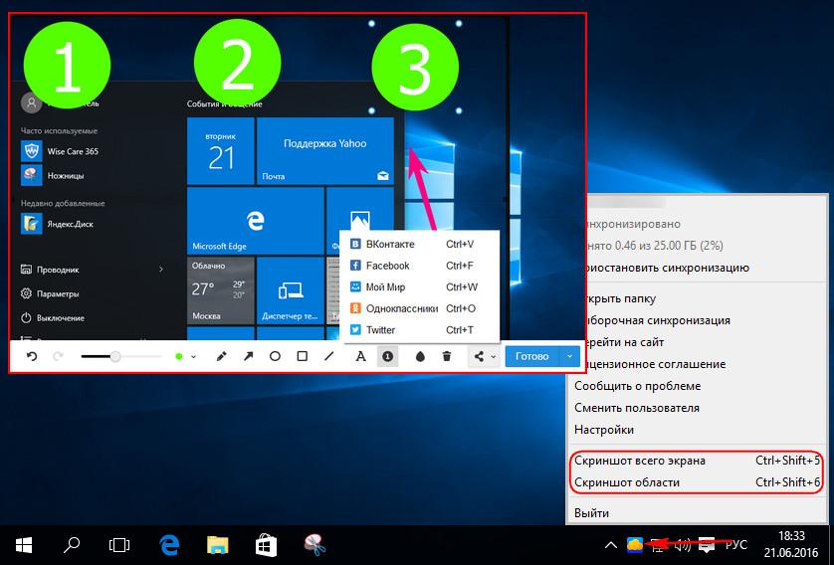
Task: Toggle the numbered marker tool
Action: (x=388, y=357)
